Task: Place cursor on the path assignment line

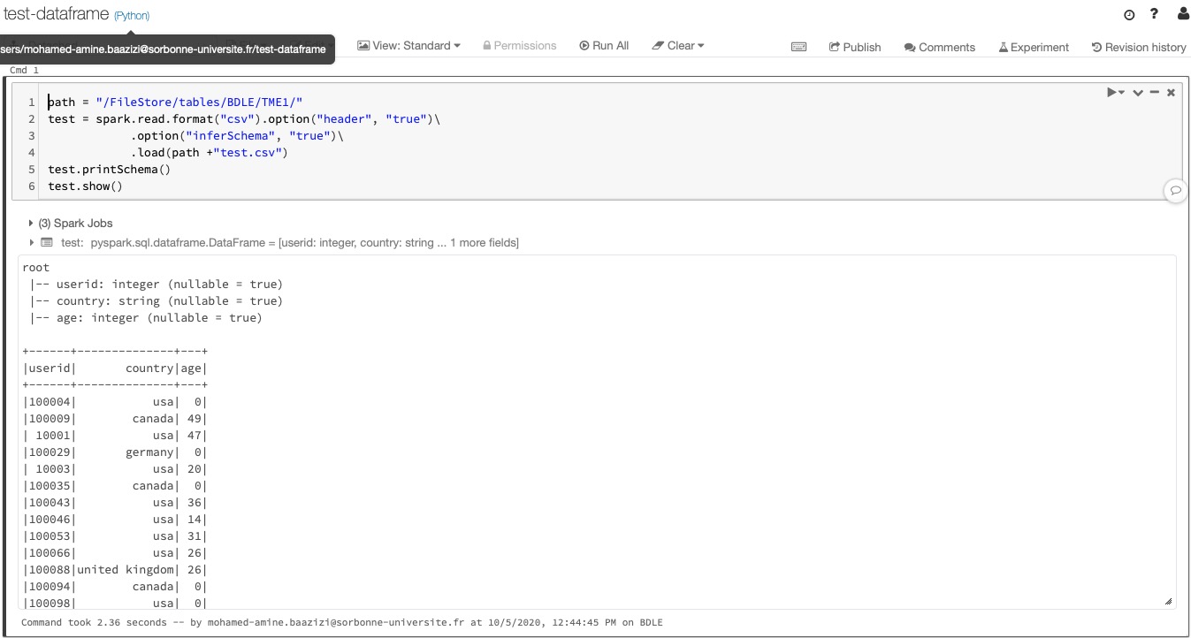Action: [175, 103]
